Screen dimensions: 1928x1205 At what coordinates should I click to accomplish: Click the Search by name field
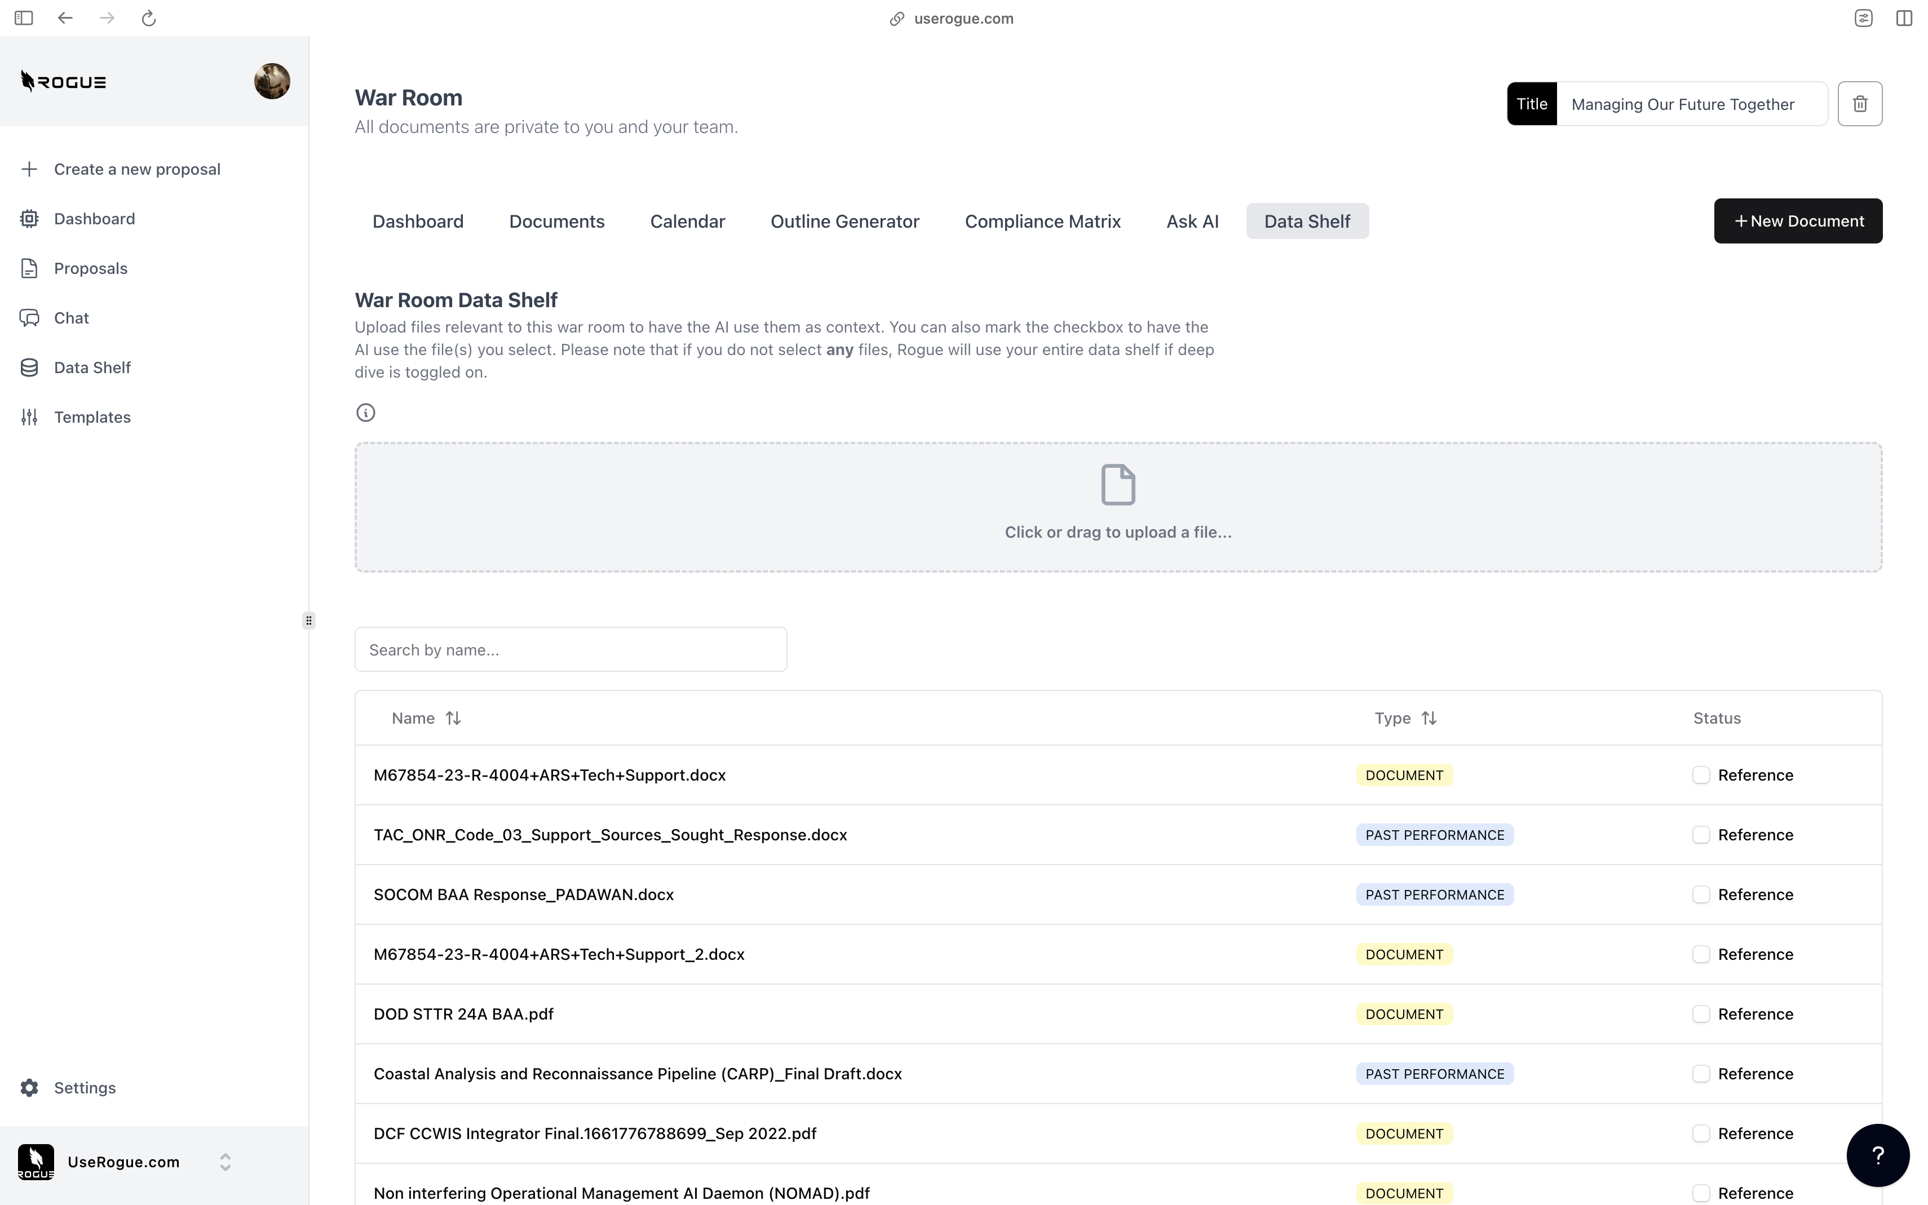pos(570,649)
